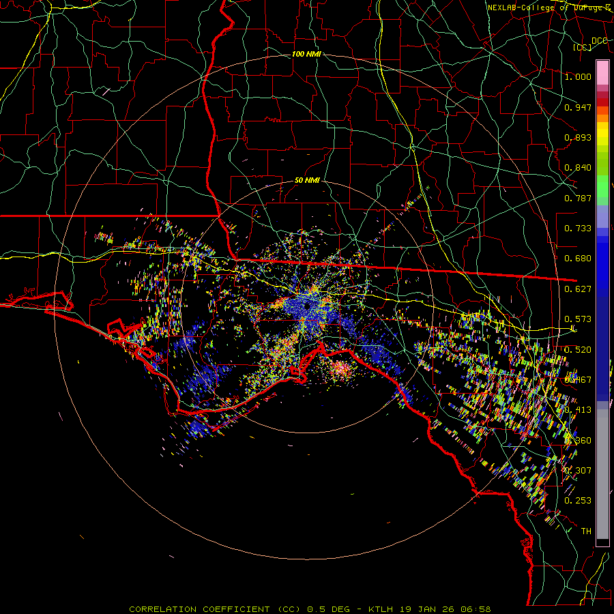The height and width of the screenshot is (614, 614).
Task: Click the 0.840 legend value
Action: [578, 168]
